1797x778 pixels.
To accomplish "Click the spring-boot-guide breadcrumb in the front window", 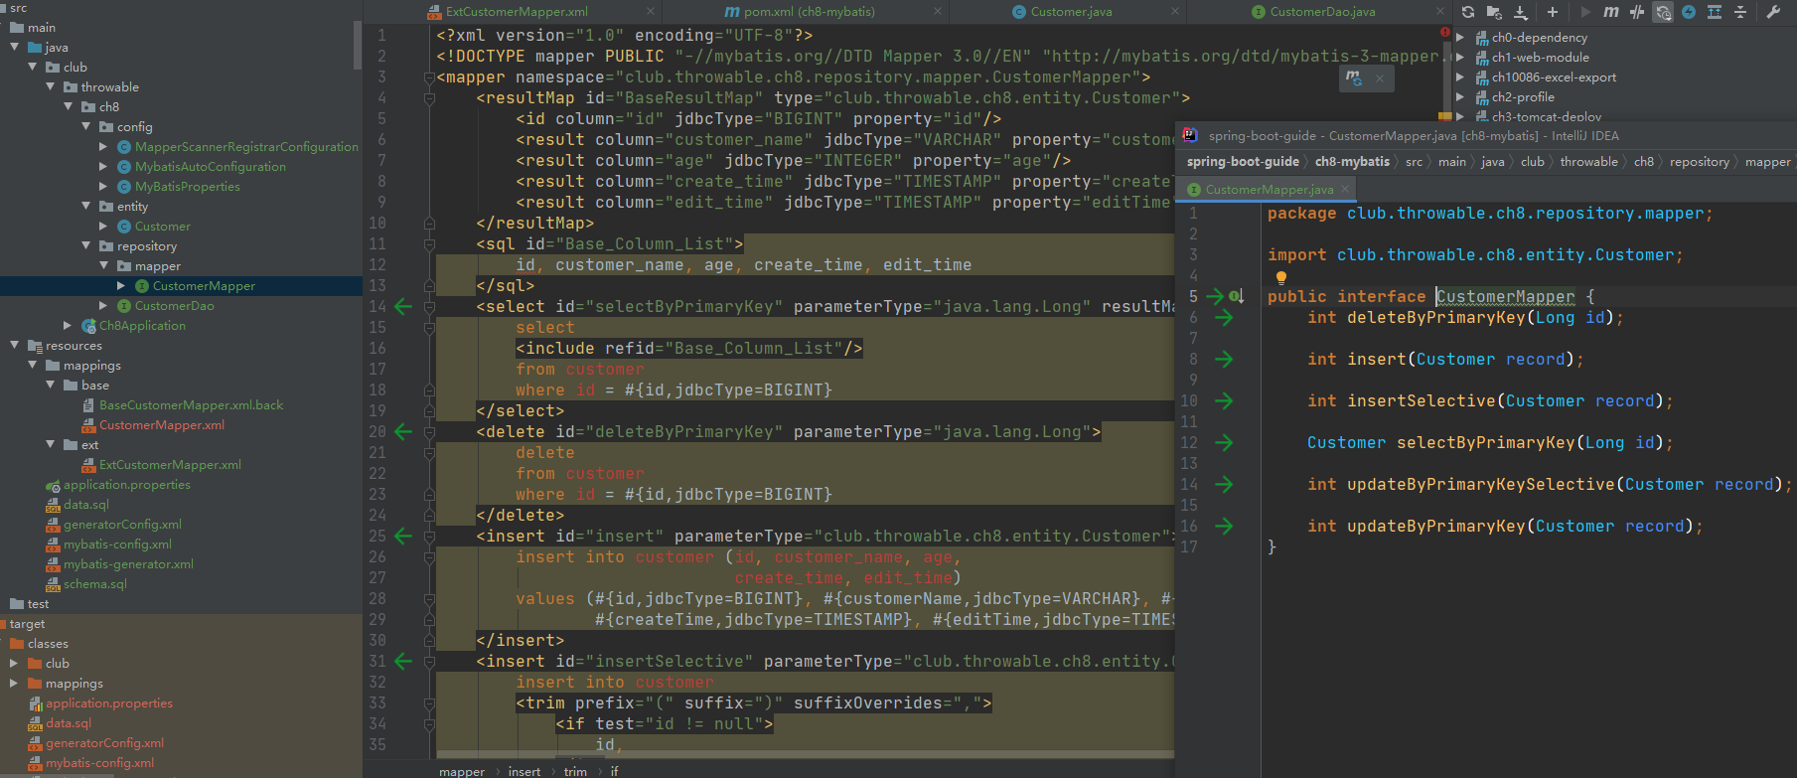I will [x=1243, y=161].
